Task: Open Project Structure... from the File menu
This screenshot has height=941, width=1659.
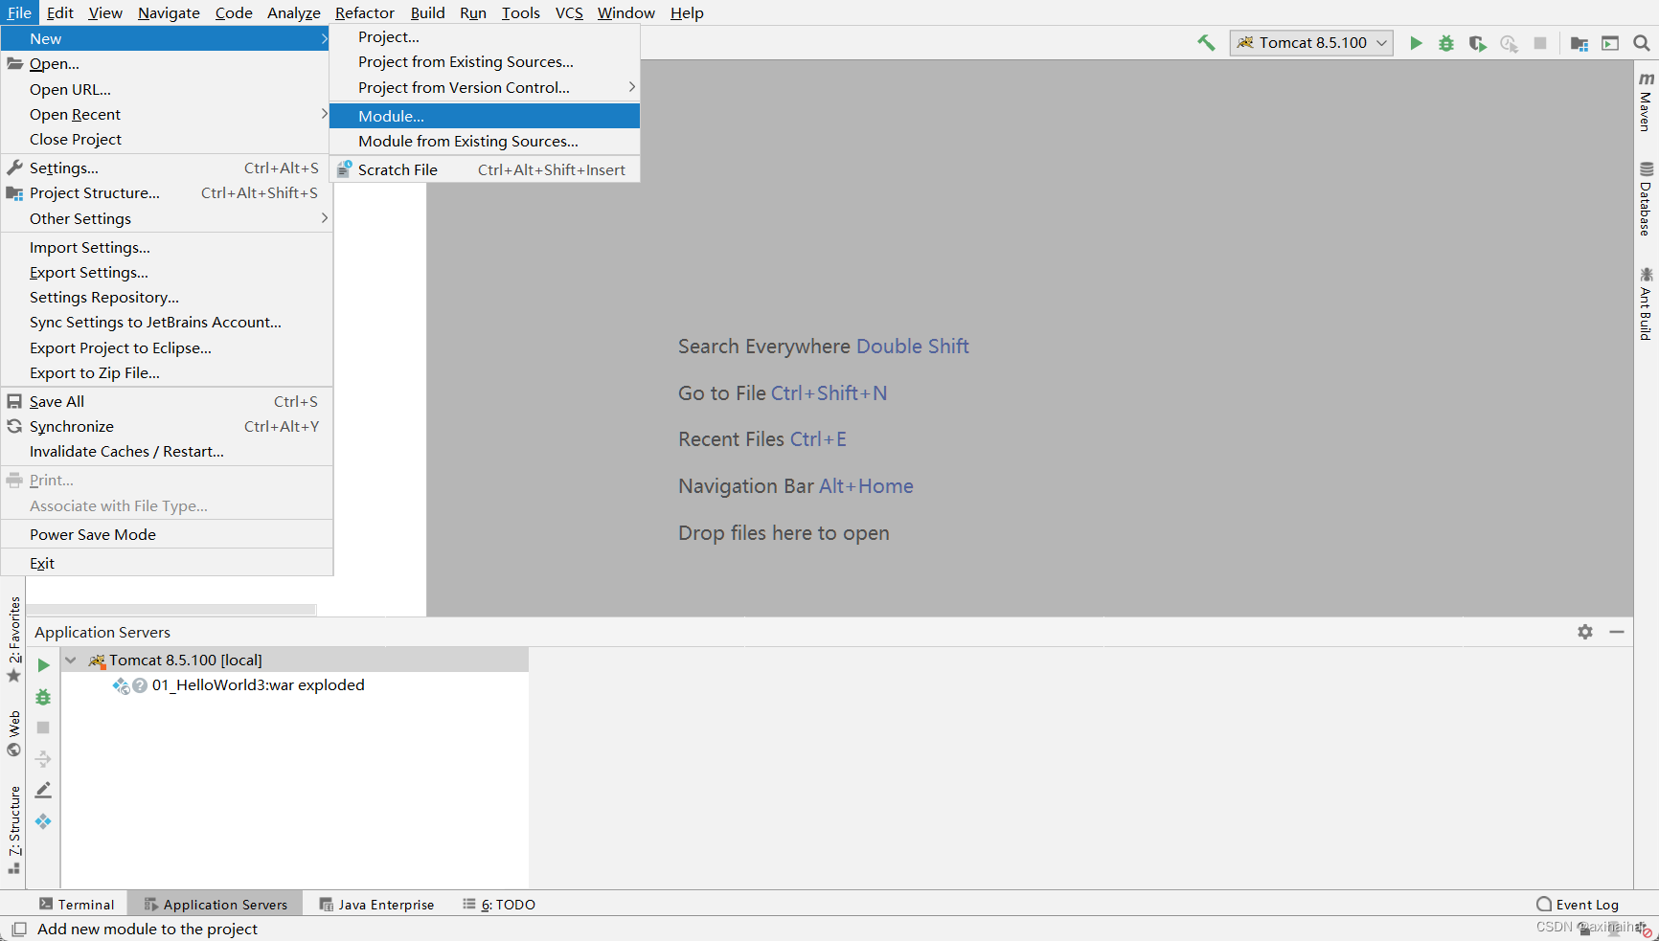Action: tap(167, 192)
